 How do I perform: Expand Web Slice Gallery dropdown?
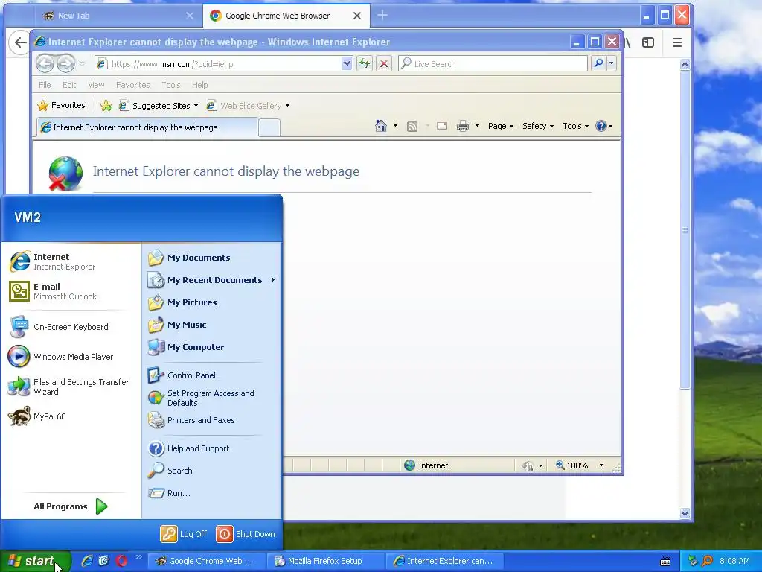(x=287, y=106)
